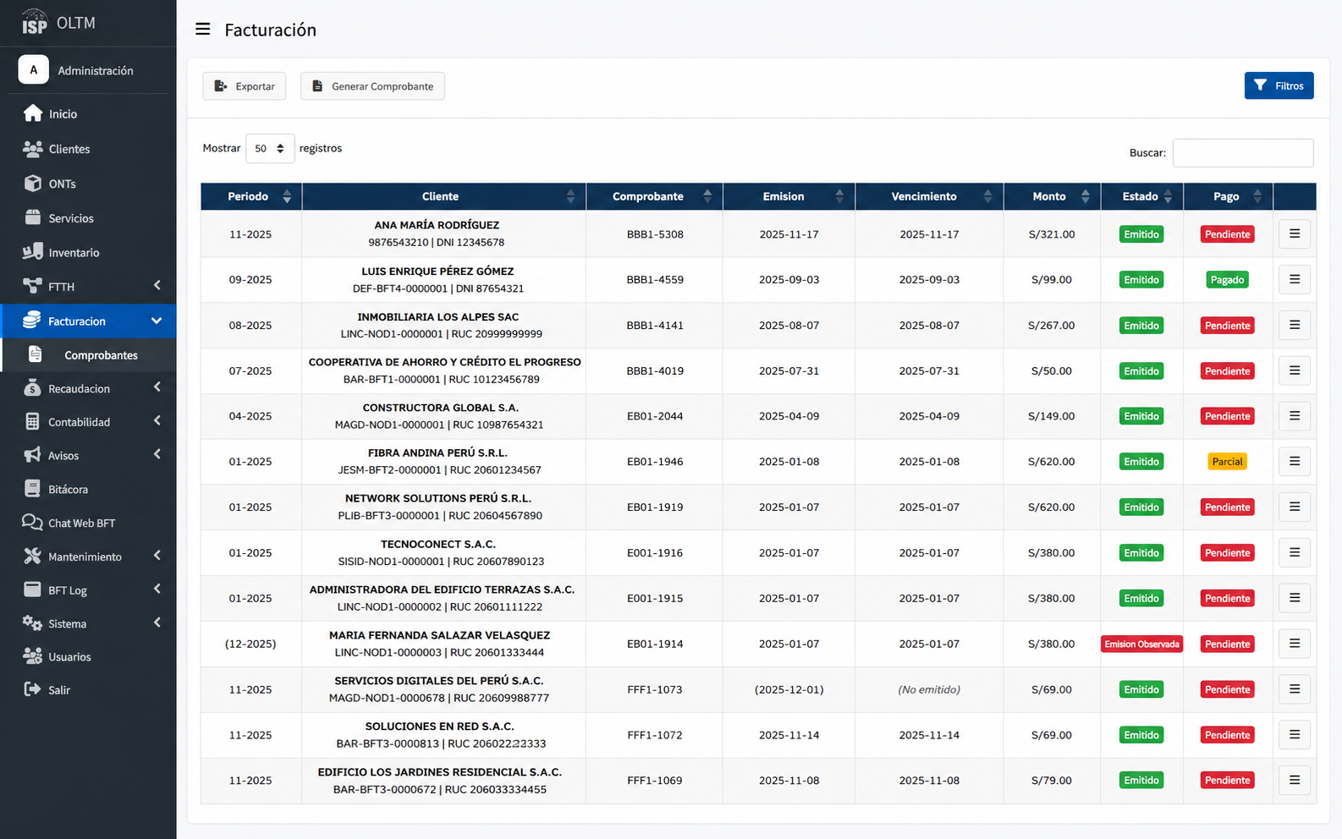Expand the Contabilidad submenu chevron
This screenshot has width=1342, height=839.
[157, 421]
